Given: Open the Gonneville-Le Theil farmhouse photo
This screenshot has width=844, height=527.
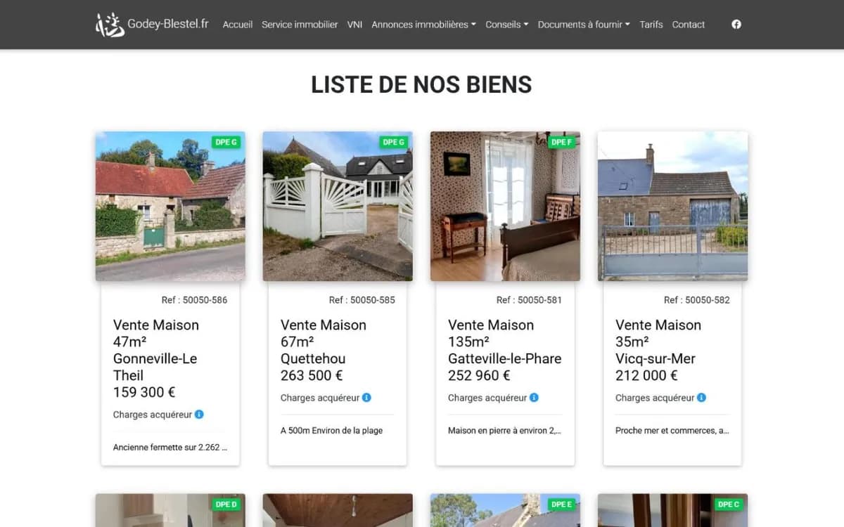Looking at the screenshot, I should (x=170, y=206).
